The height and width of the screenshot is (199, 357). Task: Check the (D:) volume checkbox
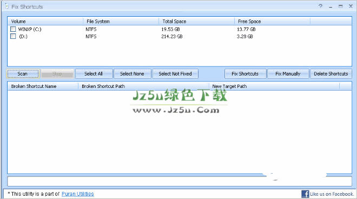click(x=13, y=36)
